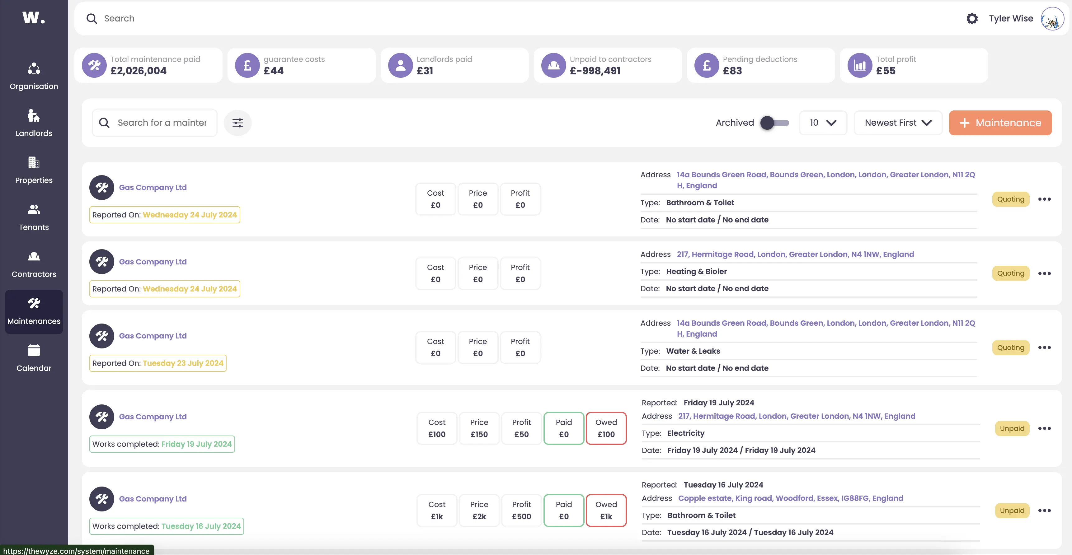
Task: Click the filter sliders icon
Action: tap(237, 123)
